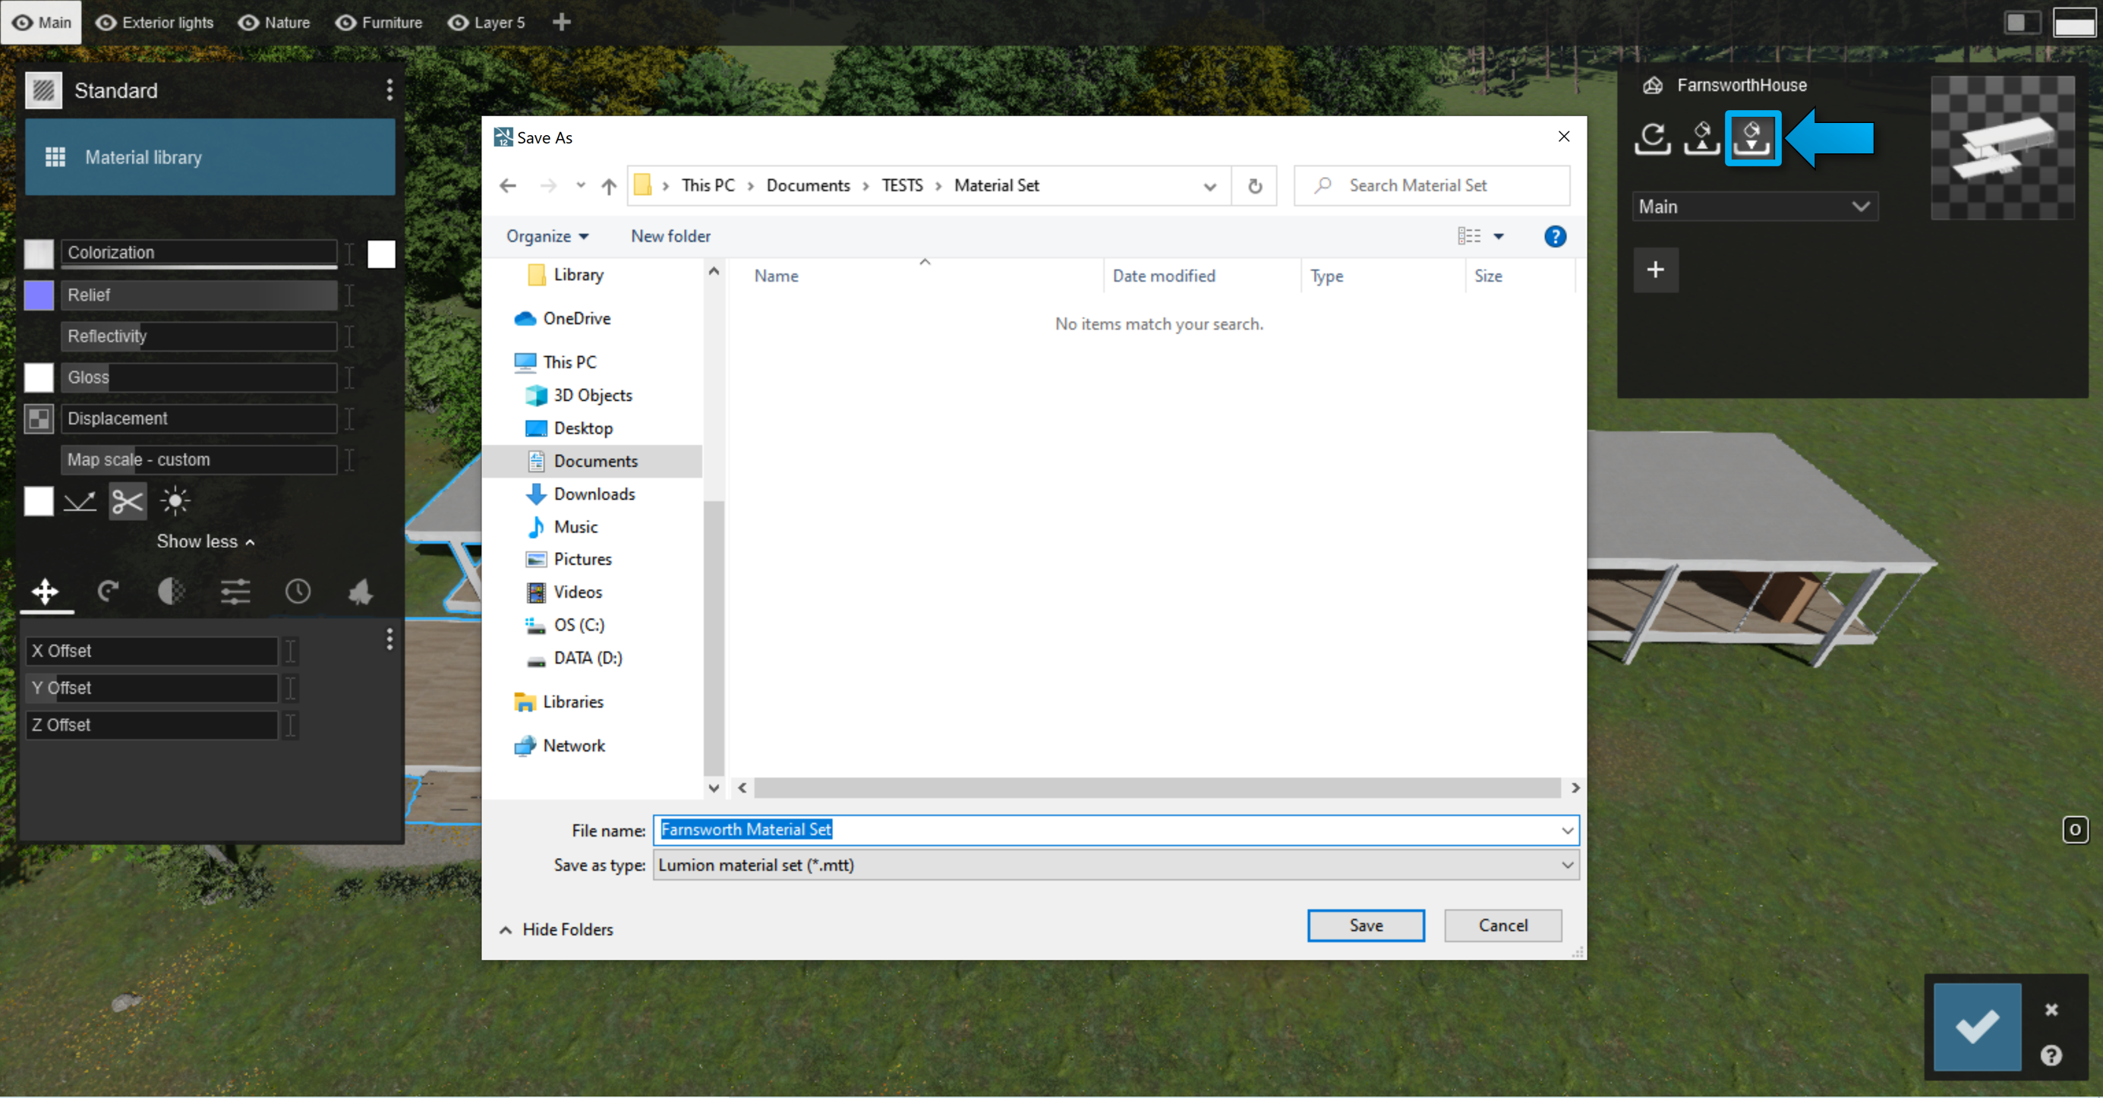This screenshot has width=2103, height=1098.
Task: Click the save material set icon
Action: point(1752,138)
